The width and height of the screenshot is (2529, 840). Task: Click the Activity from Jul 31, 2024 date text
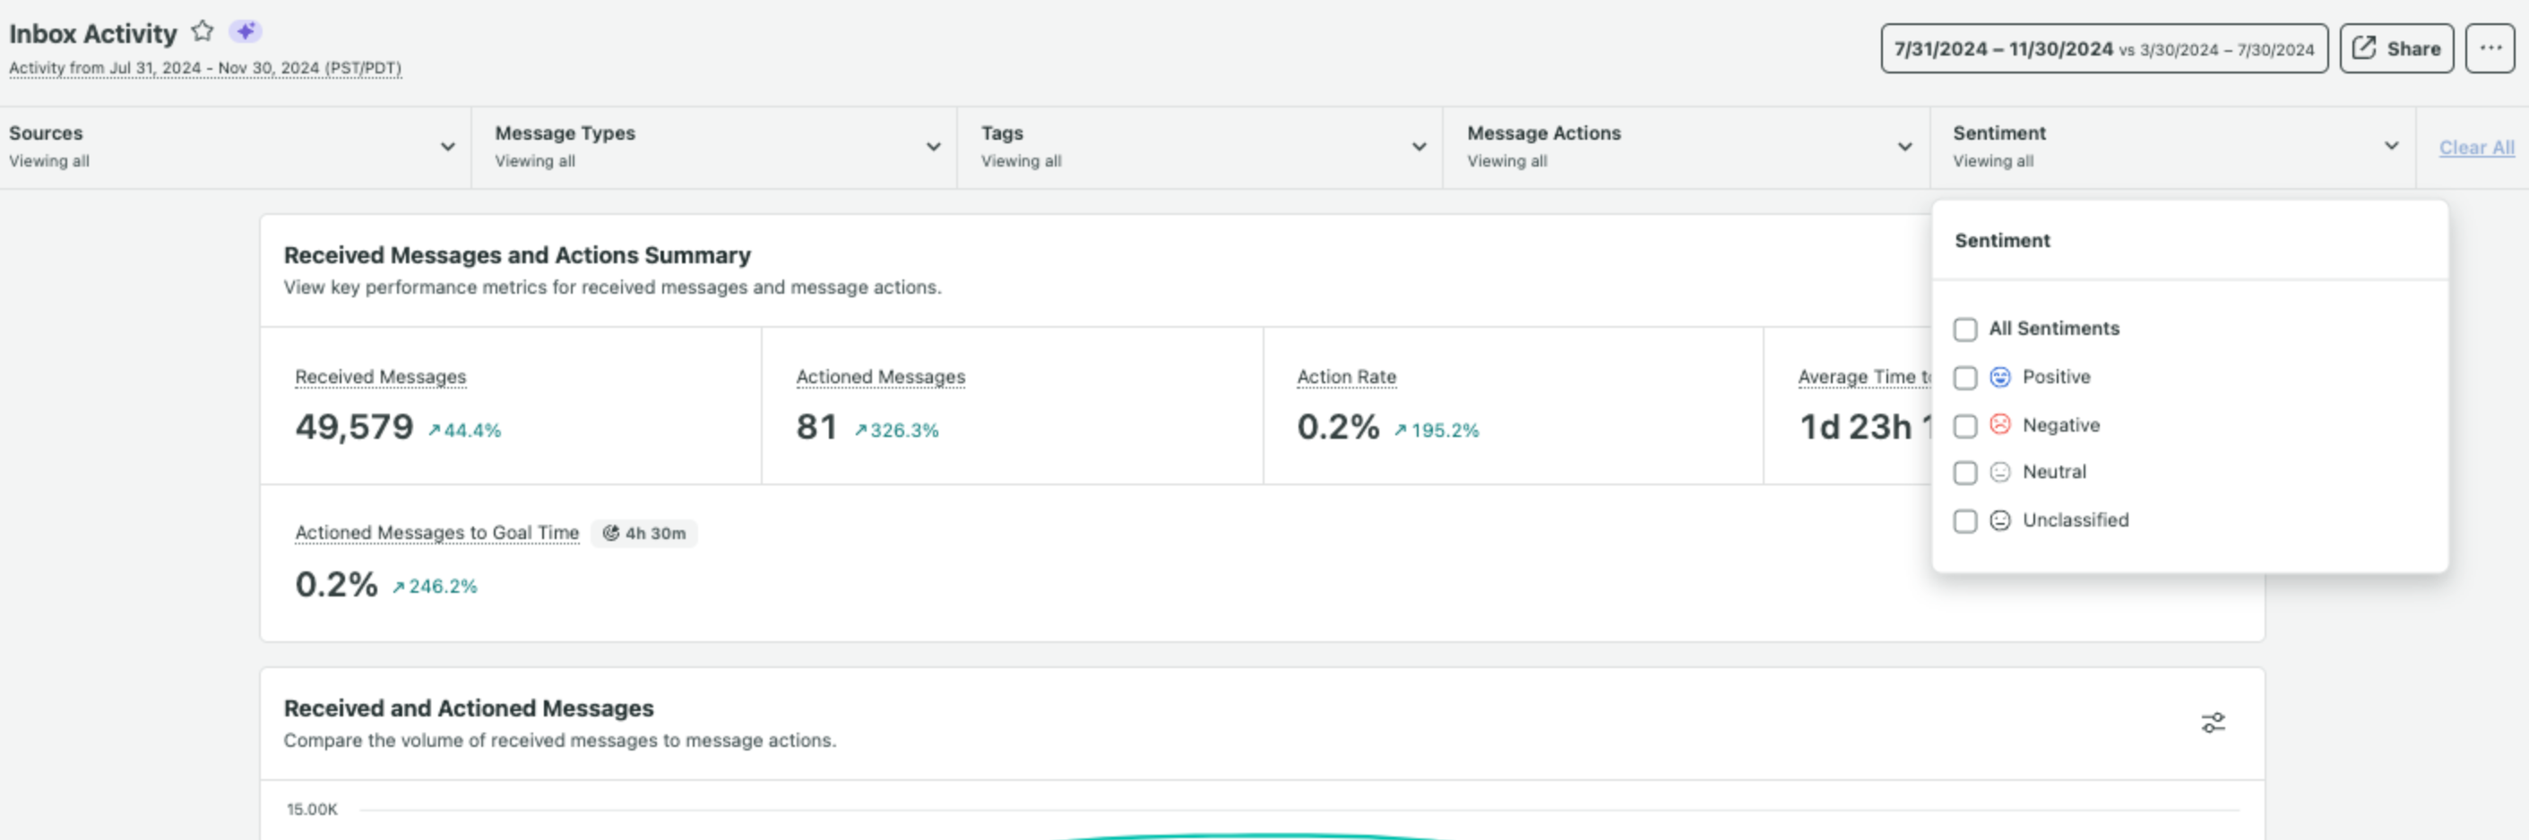(x=205, y=68)
